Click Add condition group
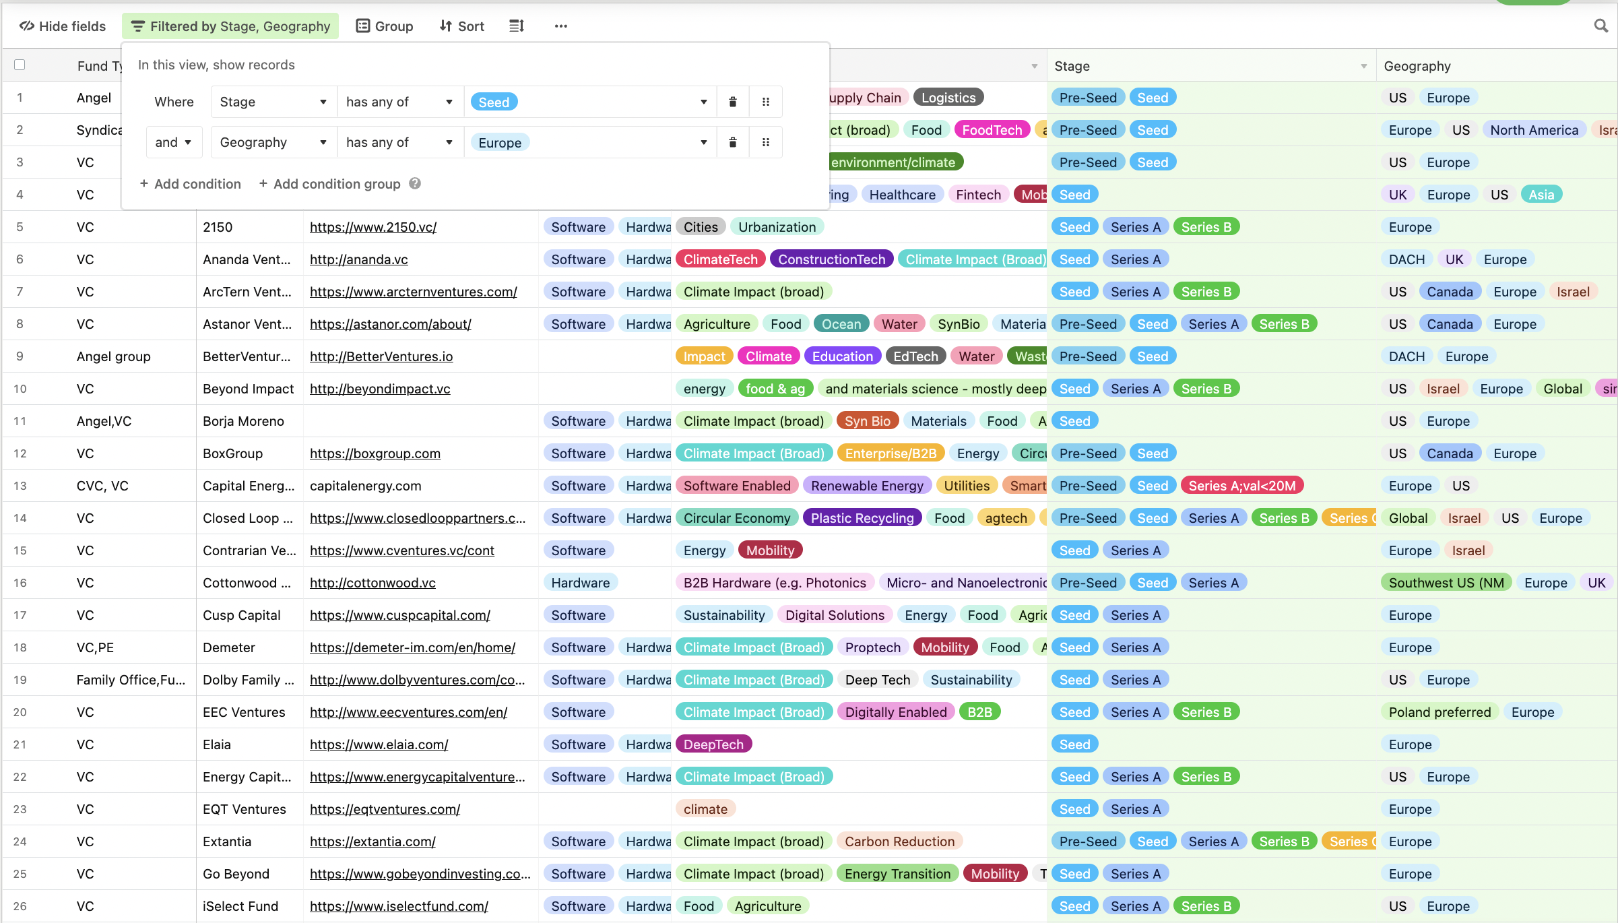The height and width of the screenshot is (923, 1618). (x=330, y=184)
